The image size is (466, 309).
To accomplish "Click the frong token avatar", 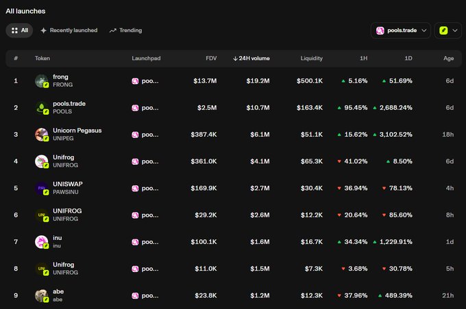I will pyautogui.click(x=42, y=81).
